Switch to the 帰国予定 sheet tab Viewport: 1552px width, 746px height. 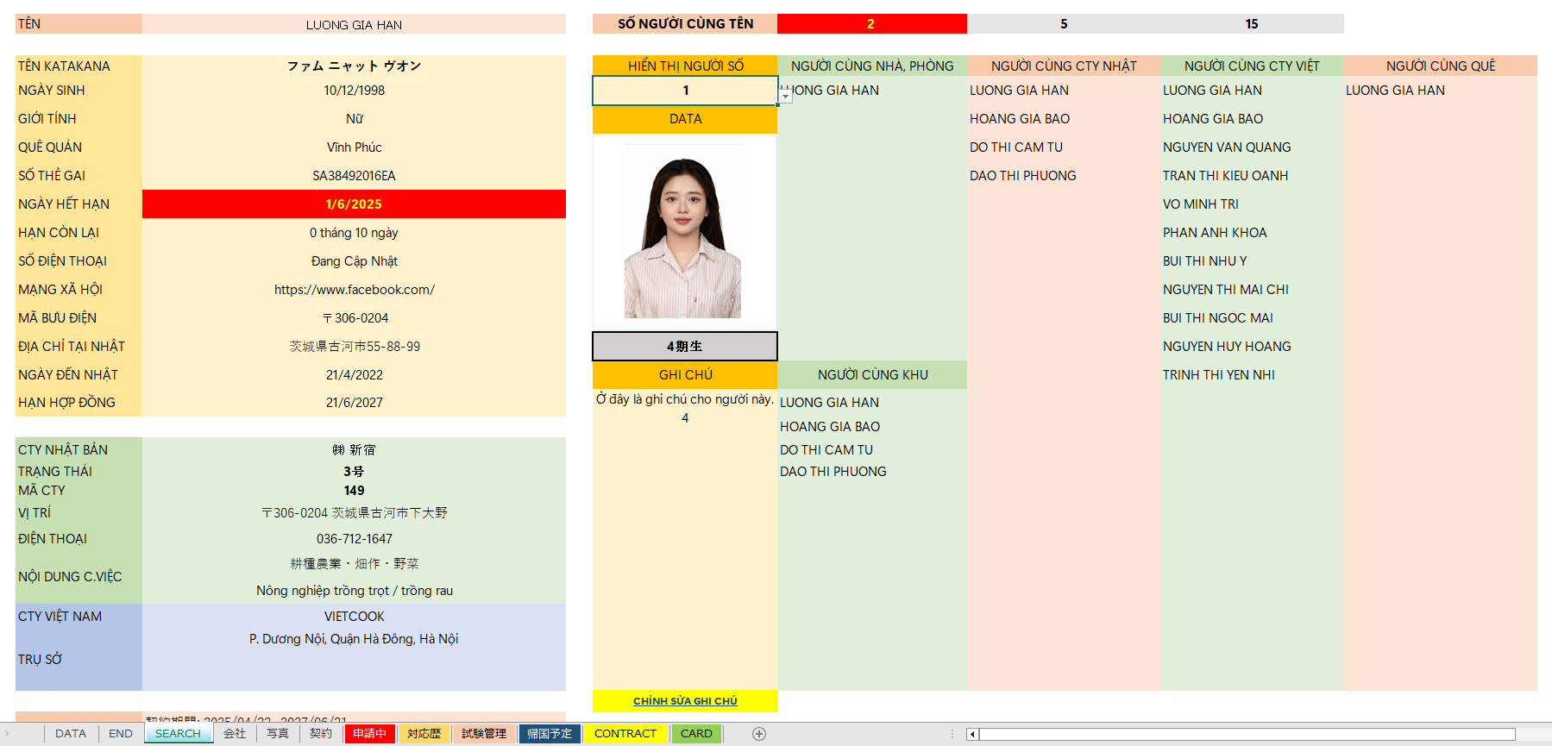550,734
